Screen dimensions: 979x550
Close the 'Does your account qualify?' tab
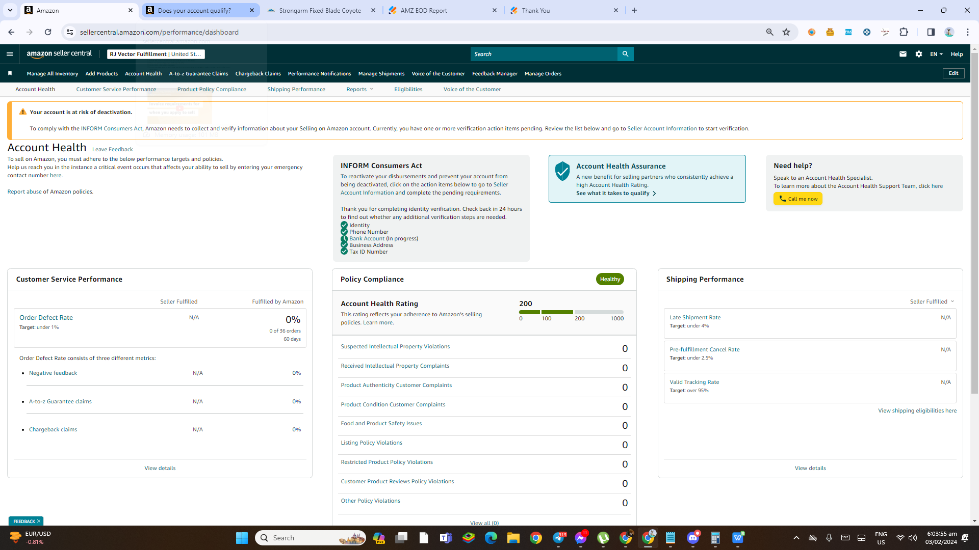[x=252, y=10]
